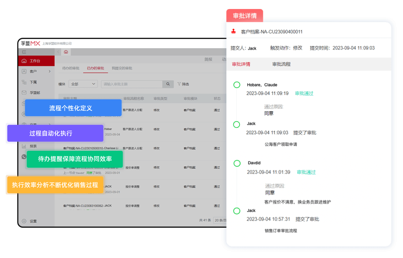Click the 流程个性化定义 blue button
The width and height of the screenshot is (403, 258).
coord(71,108)
